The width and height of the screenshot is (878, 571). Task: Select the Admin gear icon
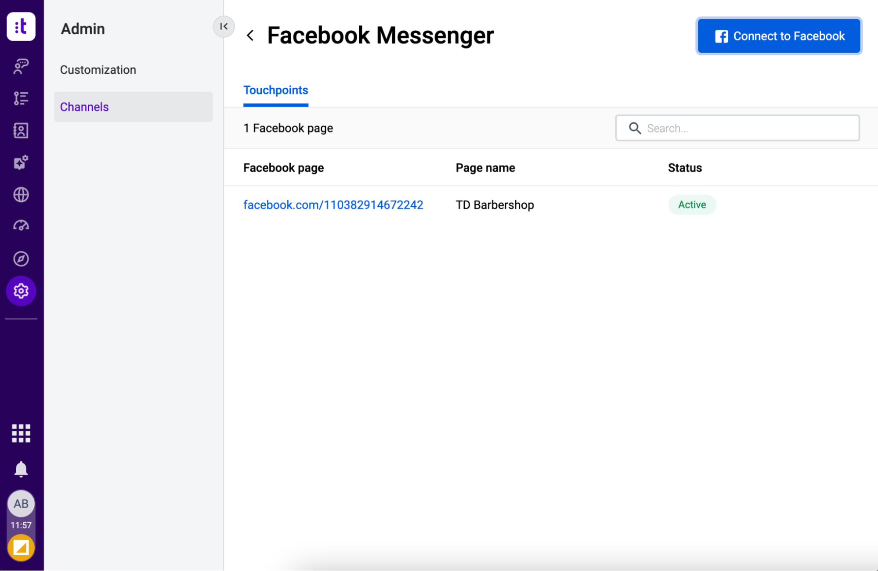tap(21, 291)
